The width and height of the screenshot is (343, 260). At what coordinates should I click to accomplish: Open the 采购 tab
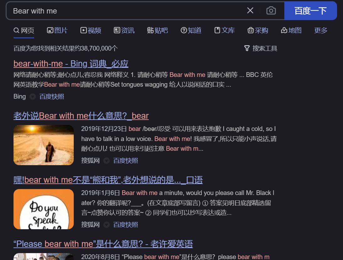click(x=258, y=30)
